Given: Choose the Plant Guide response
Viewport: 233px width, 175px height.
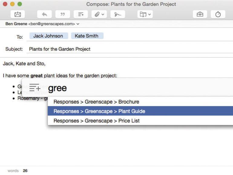Looking at the screenshot, I should click(x=99, y=111).
